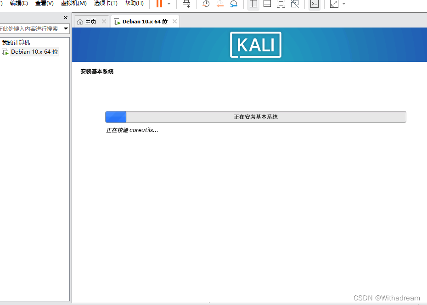Revert to the previous snapshot icon
This screenshot has height=305, width=427.
coord(220,4)
